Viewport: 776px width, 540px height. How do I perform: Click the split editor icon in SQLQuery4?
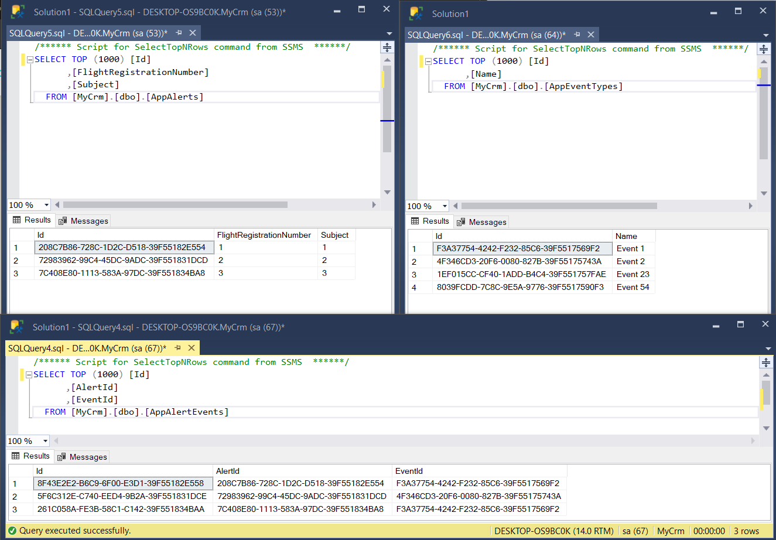[765, 363]
